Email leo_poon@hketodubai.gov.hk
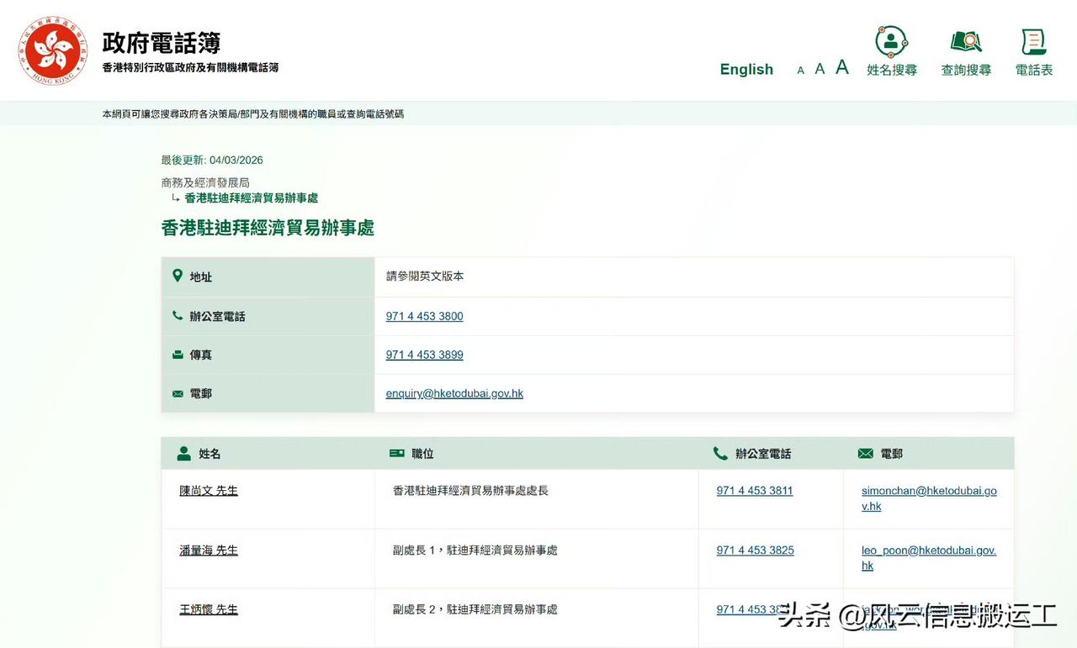The height and width of the screenshot is (648, 1077). tap(929, 558)
